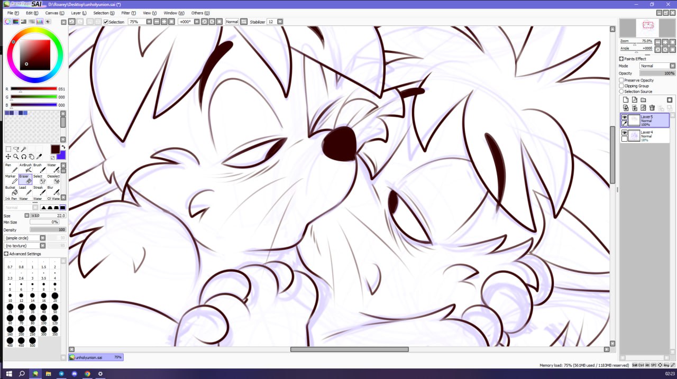Toggle the Clipping Group checkbox
The width and height of the screenshot is (677, 379).
(x=621, y=86)
